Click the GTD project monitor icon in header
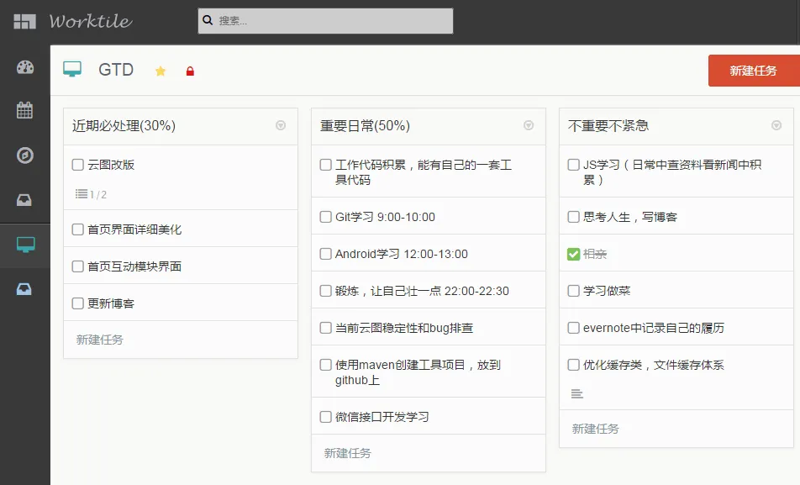This screenshot has width=800, height=485. click(x=72, y=69)
